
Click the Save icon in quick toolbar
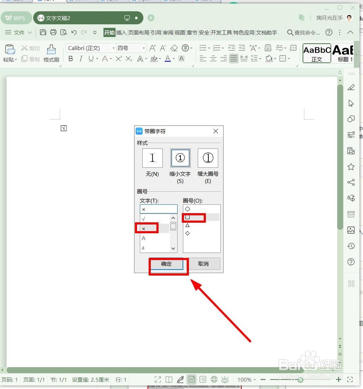(43, 33)
